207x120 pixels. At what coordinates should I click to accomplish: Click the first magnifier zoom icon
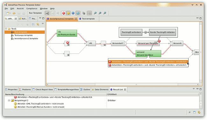95,13
